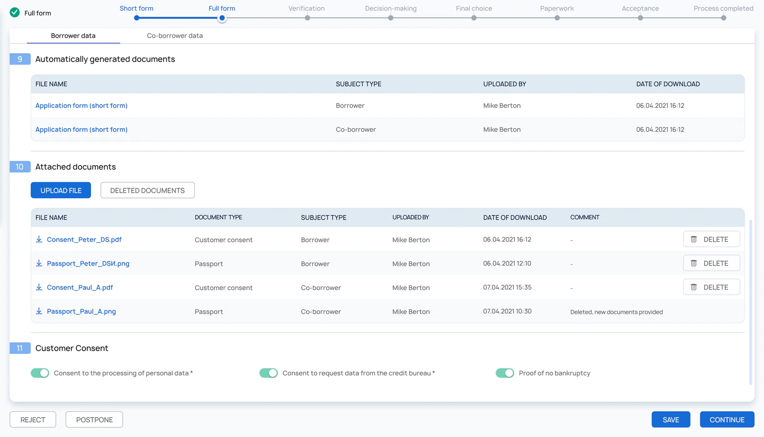Open borrower Application form (short form) link
764x437 pixels.
81,105
